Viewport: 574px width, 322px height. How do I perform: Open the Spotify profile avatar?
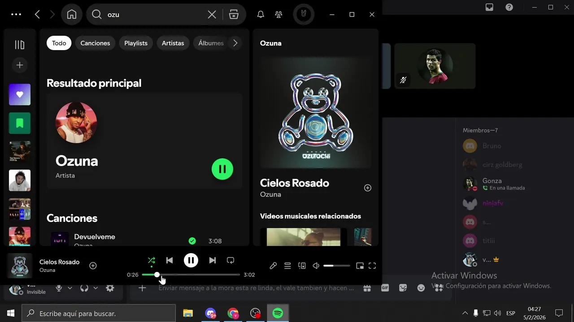304,14
